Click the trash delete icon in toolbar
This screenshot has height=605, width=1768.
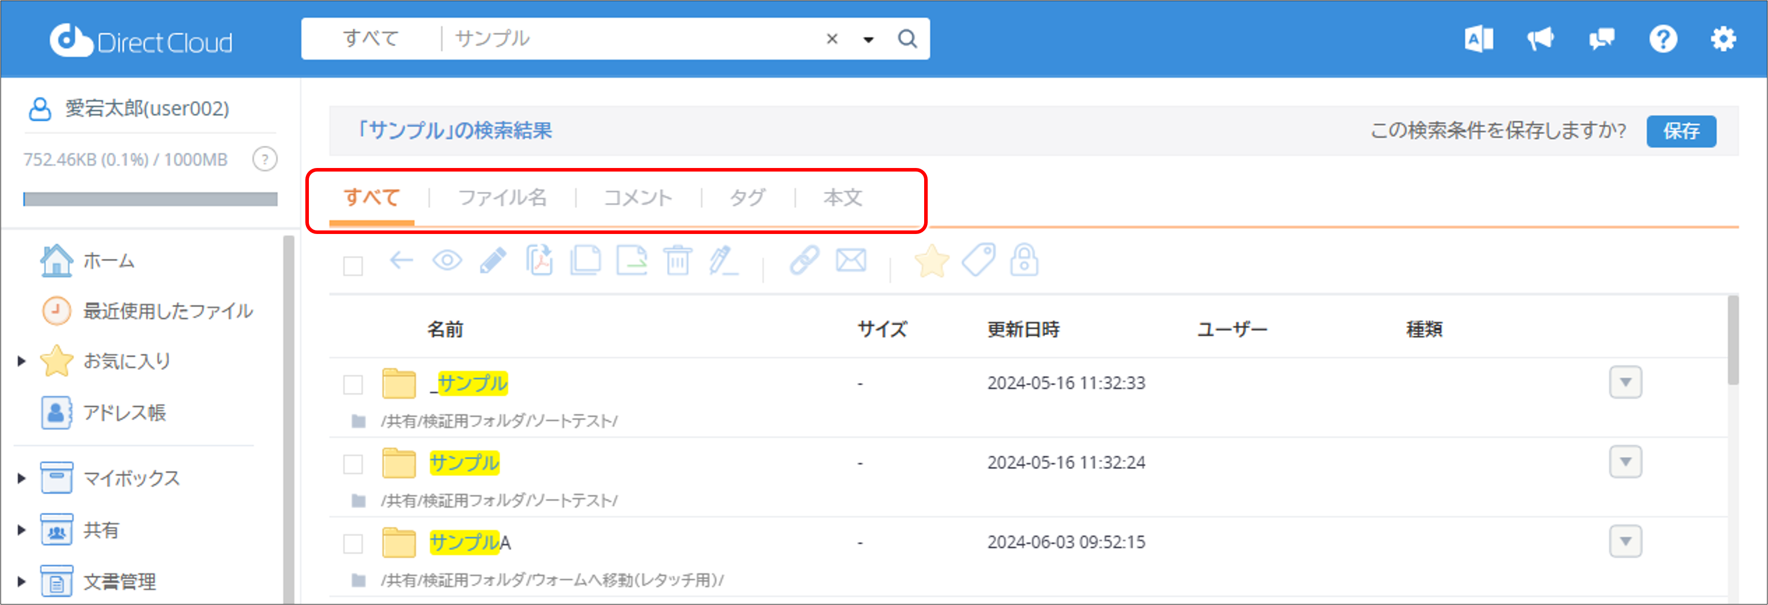(677, 261)
